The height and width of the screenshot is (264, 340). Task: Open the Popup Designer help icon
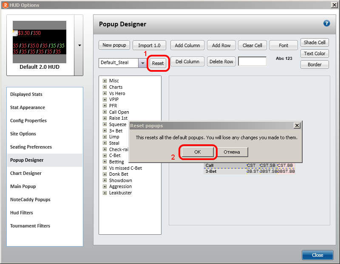point(326,23)
